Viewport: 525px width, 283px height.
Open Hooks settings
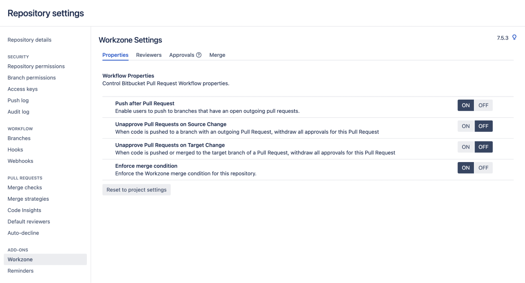[x=15, y=150]
